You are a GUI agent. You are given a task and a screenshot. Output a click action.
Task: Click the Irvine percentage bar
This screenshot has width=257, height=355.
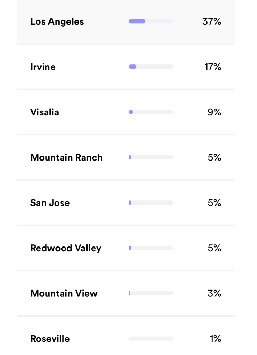pyautogui.click(x=151, y=67)
